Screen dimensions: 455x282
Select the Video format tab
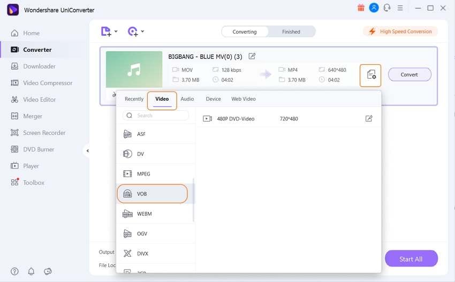(162, 99)
